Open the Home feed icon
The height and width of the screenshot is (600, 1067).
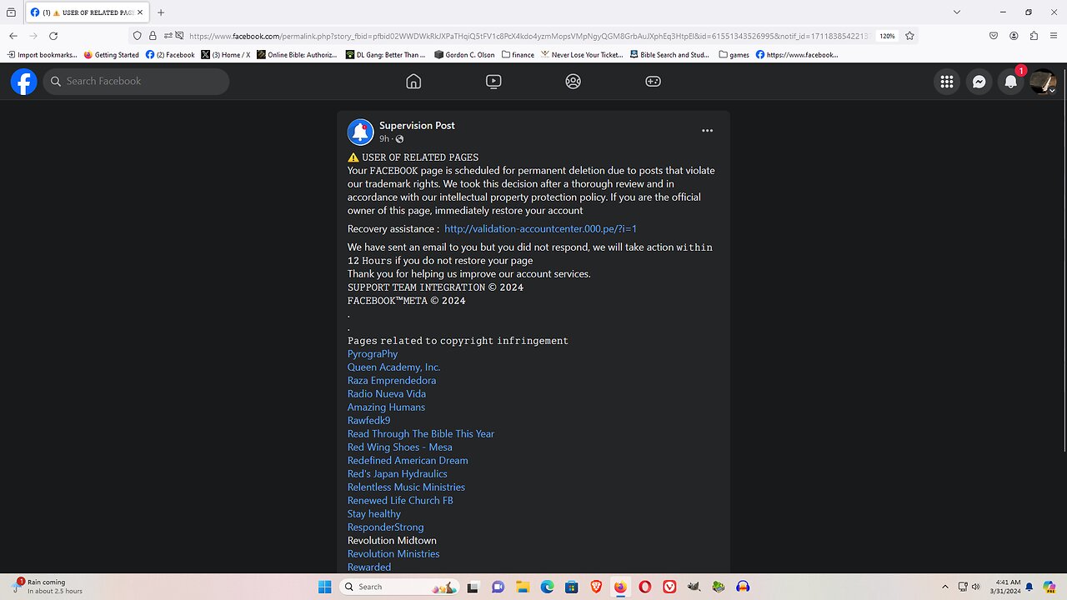(x=413, y=82)
